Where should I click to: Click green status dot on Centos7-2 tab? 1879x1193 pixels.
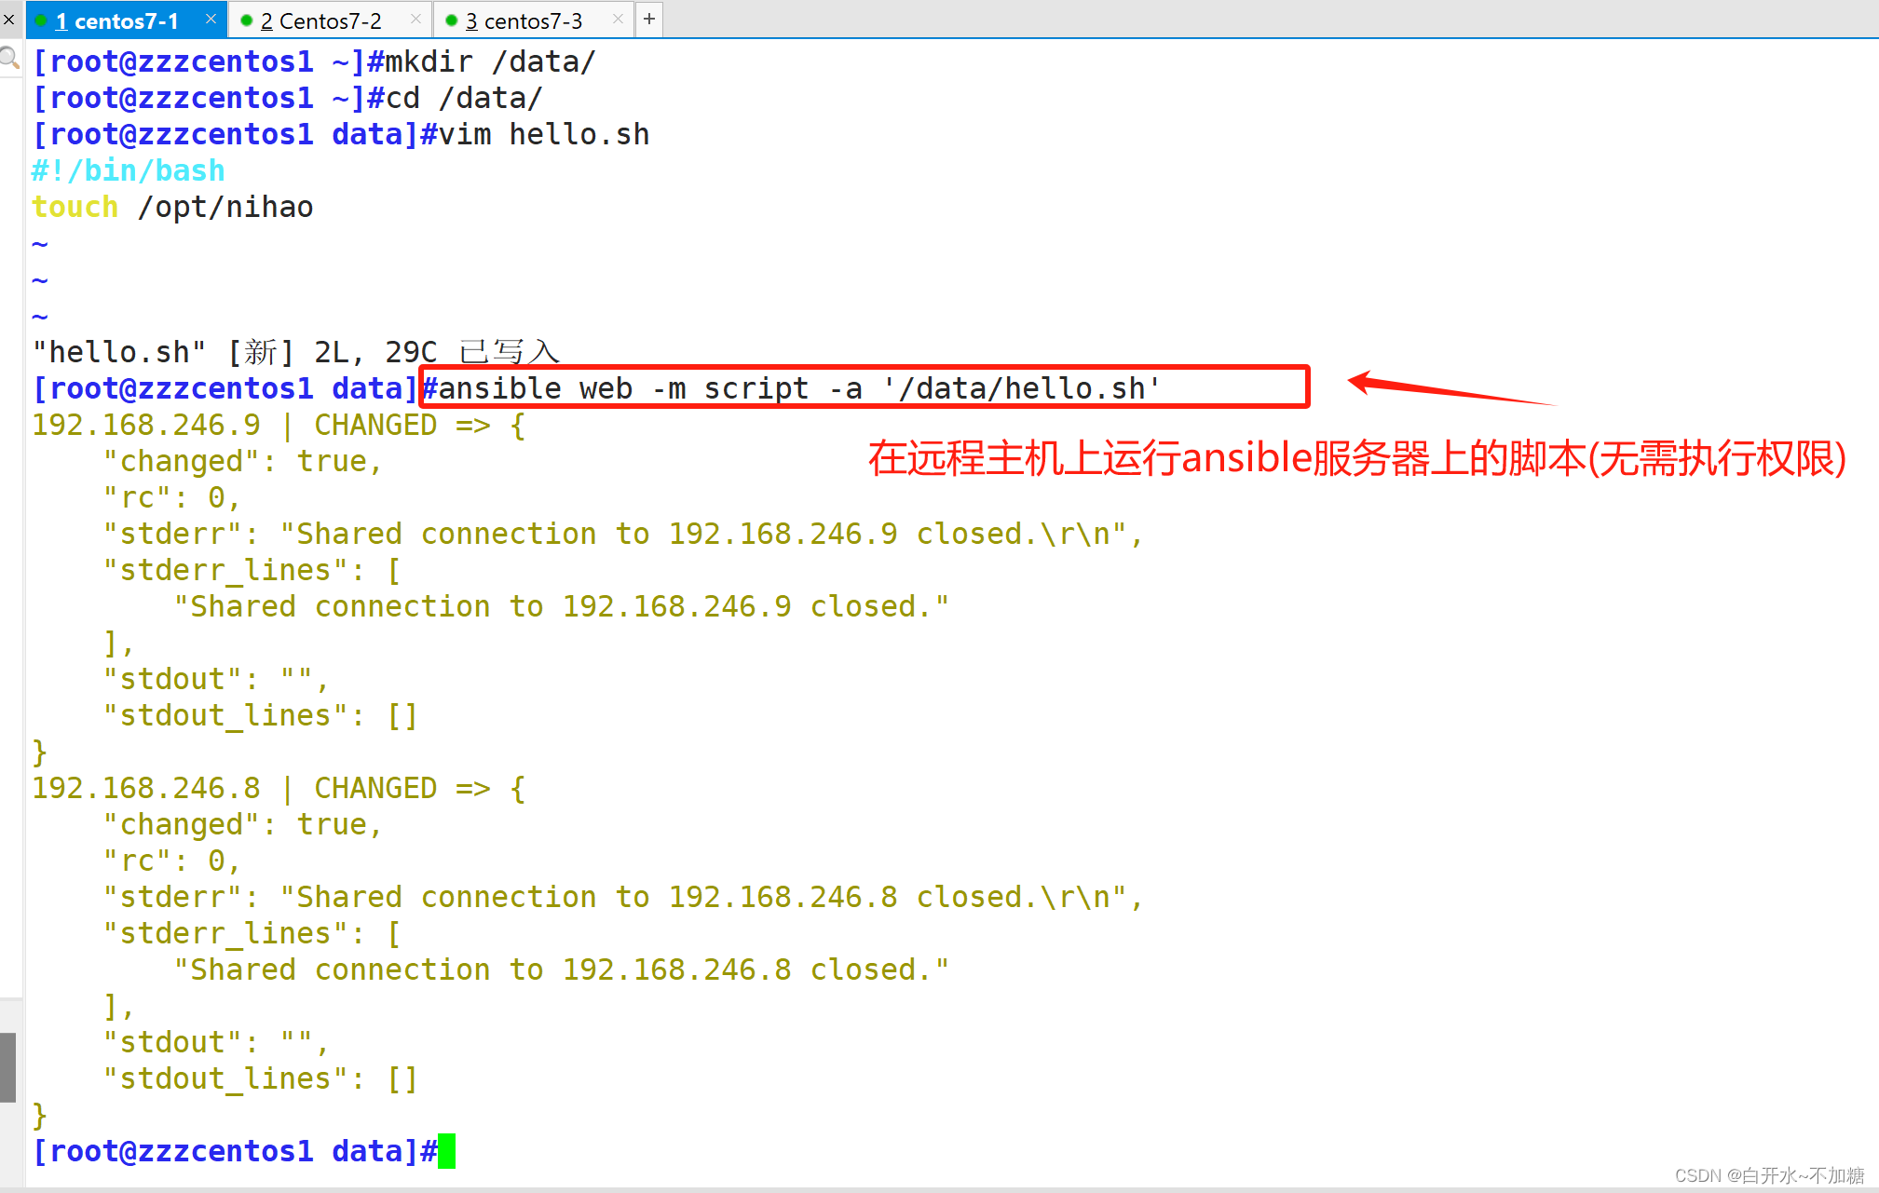(247, 20)
